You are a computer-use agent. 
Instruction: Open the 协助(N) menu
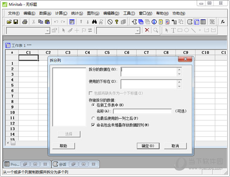coord(179,13)
